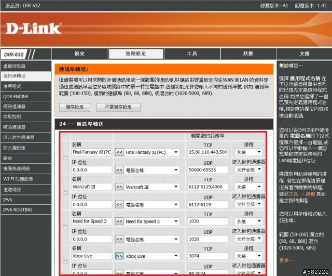
Task: Open 流入封包過濾器 in the sidebar
Action: pos(26,137)
